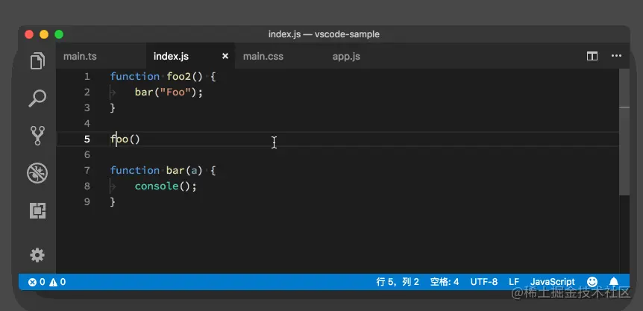Open the Manage gear menu
The image size is (643, 311).
pyautogui.click(x=37, y=255)
